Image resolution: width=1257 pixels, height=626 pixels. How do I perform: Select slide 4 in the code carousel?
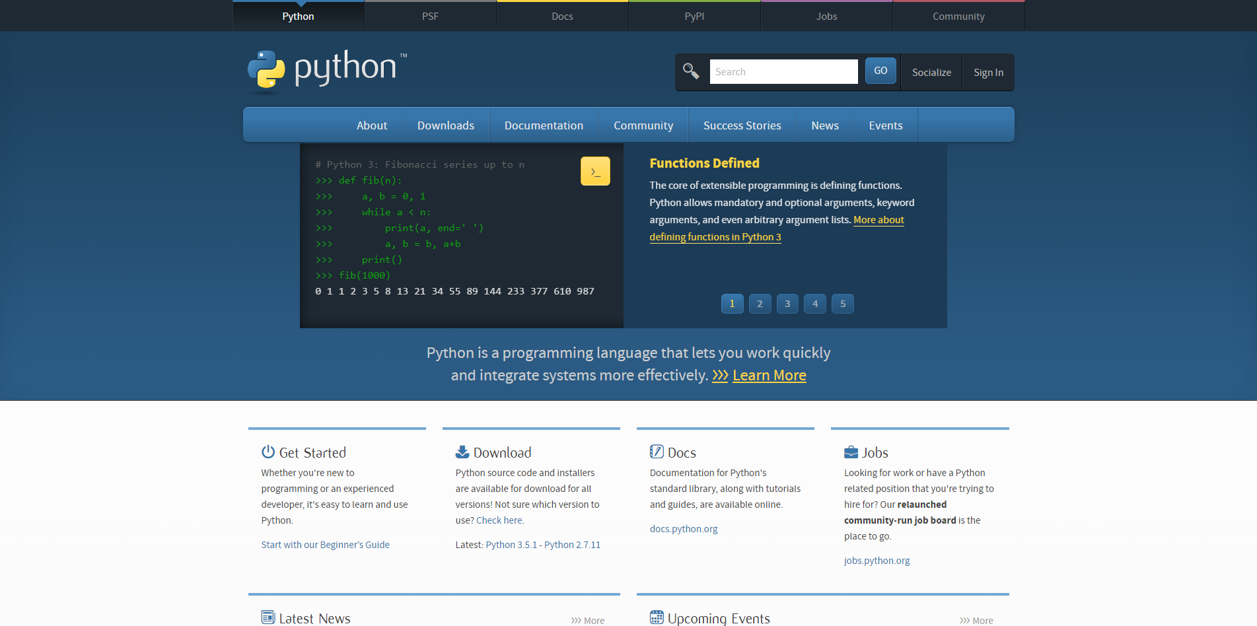pyautogui.click(x=815, y=304)
